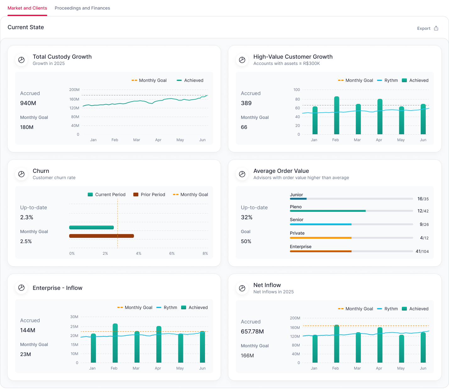The width and height of the screenshot is (449, 389).
Task: Click the "Net Inflows in 2025" subtitle
Action: [x=274, y=292]
